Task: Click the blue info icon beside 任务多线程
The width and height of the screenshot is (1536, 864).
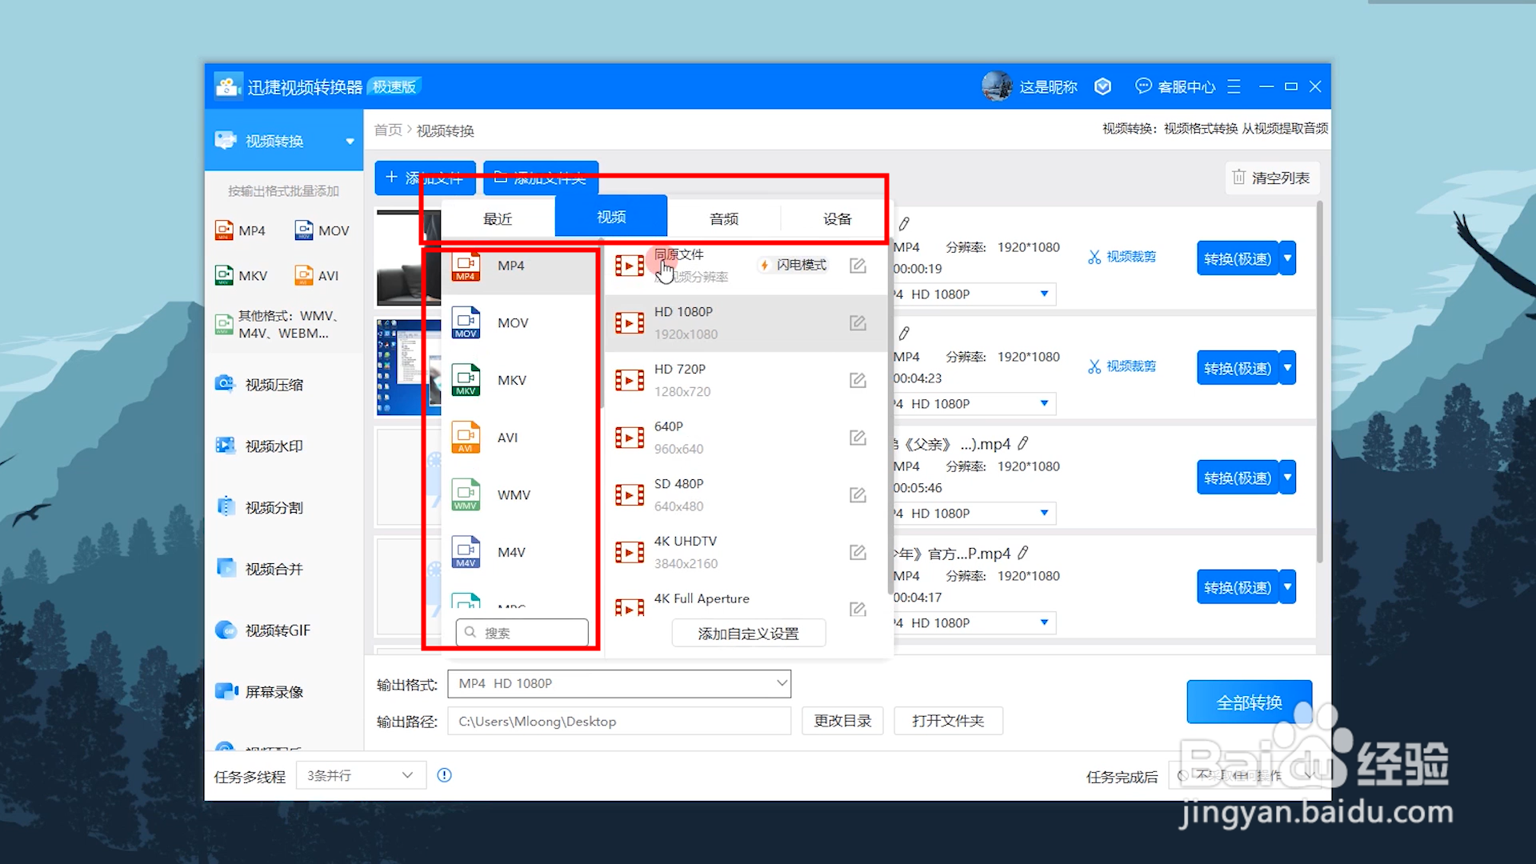Action: 445,774
